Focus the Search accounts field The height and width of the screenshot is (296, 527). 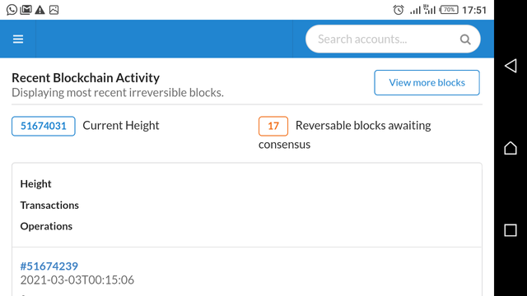click(393, 39)
